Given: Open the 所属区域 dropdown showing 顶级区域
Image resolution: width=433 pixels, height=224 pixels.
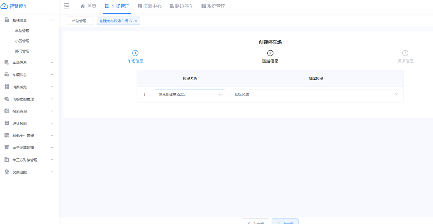Looking at the screenshot, I should [x=316, y=94].
